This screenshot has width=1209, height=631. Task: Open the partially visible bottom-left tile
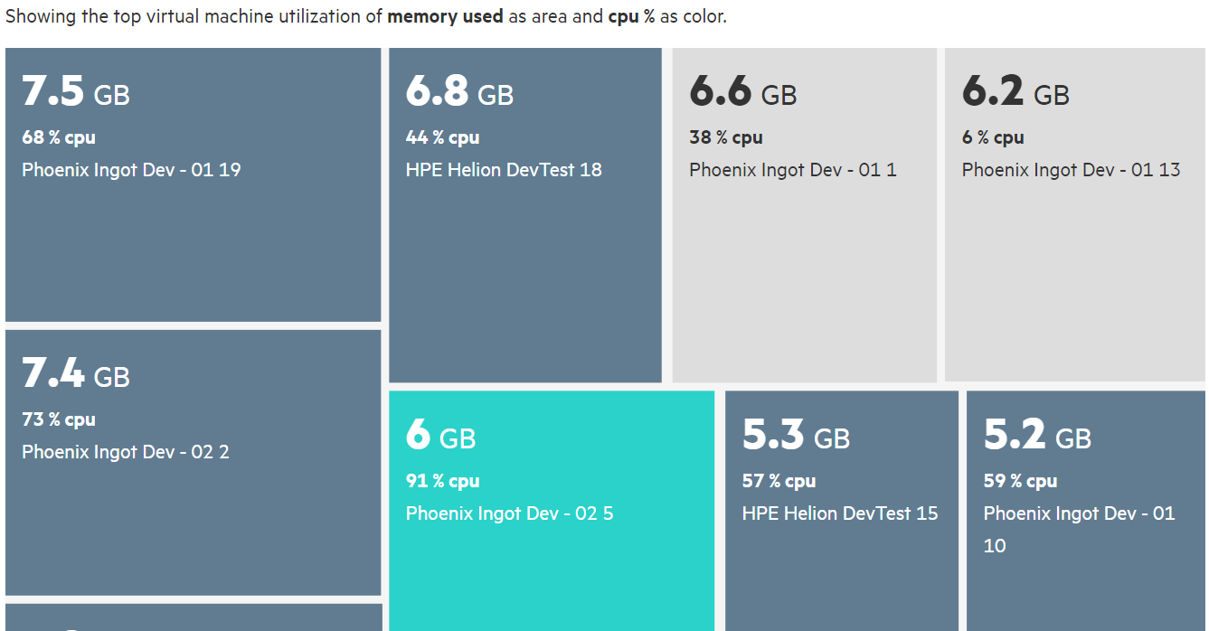(x=193, y=618)
